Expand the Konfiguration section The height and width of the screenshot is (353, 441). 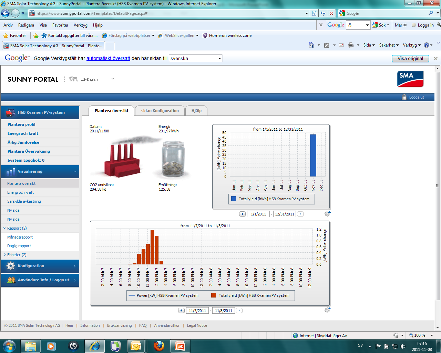tap(40, 266)
